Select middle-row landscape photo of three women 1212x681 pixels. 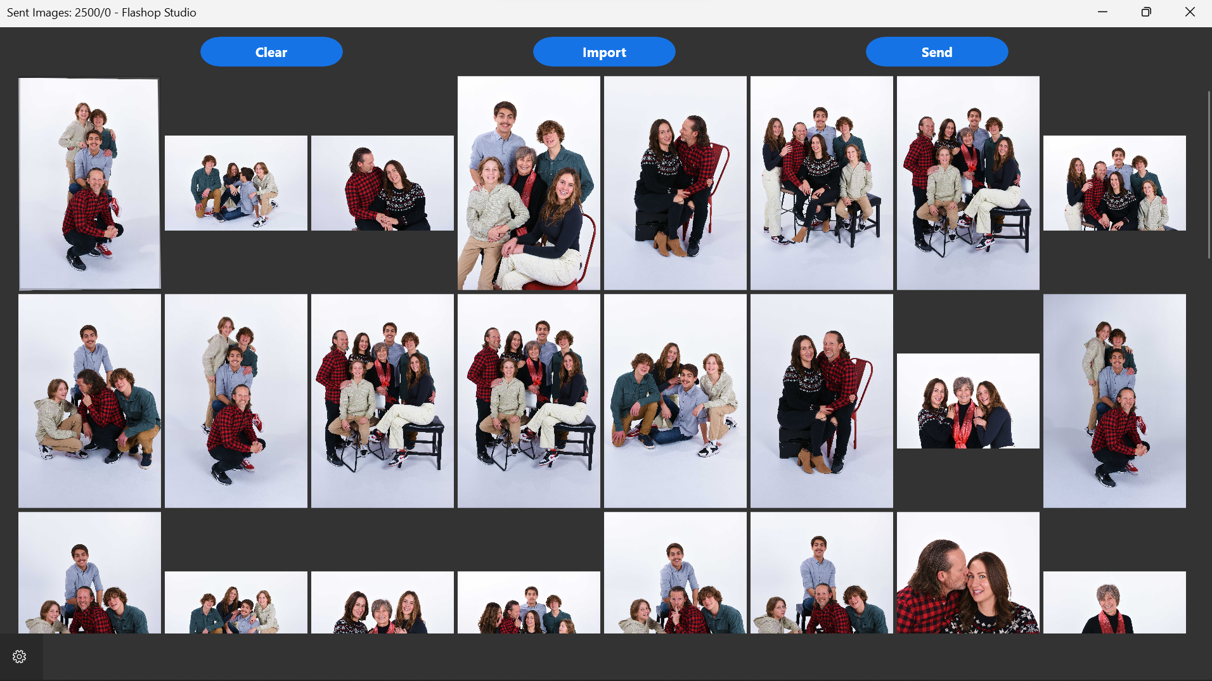coord(968,401)
